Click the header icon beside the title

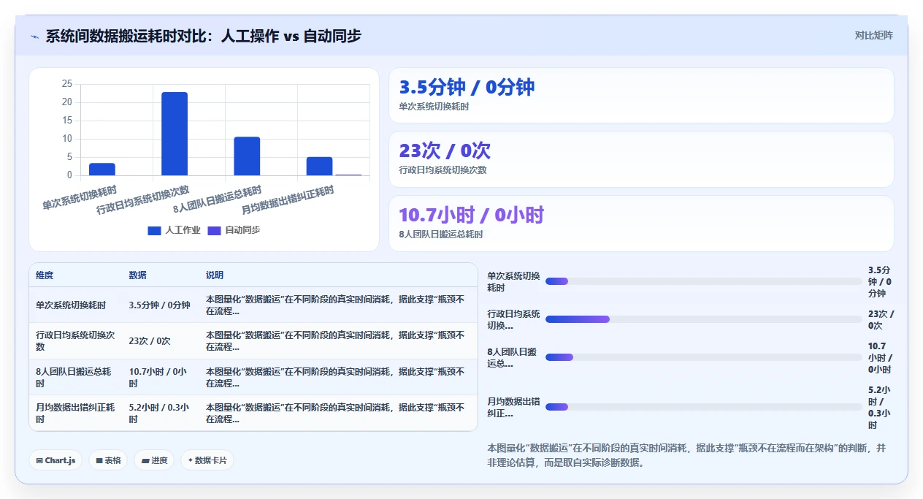(x=35, y=37)
